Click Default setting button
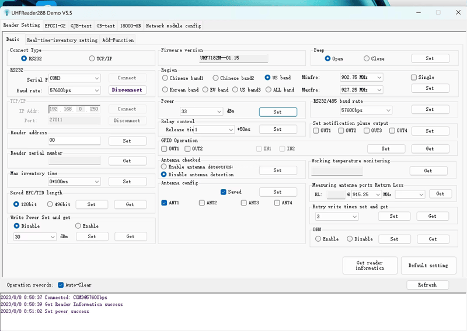 [x=428, y=265]
